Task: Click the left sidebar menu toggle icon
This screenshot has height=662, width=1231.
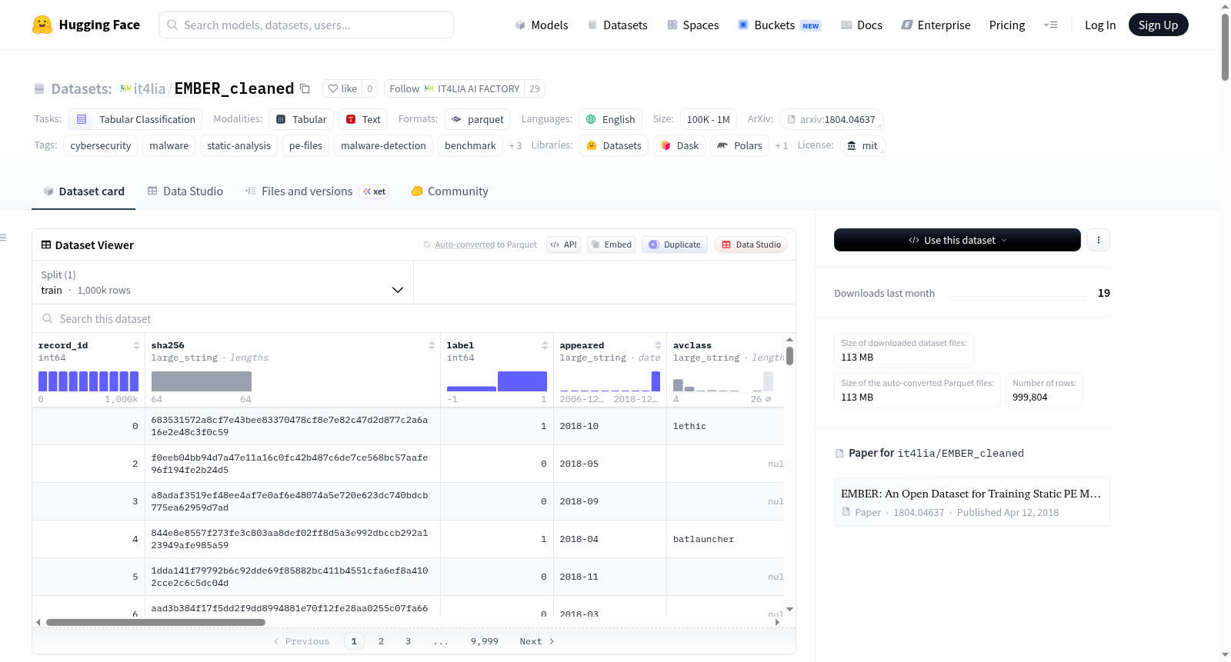Action: click(x=4, y=238)
